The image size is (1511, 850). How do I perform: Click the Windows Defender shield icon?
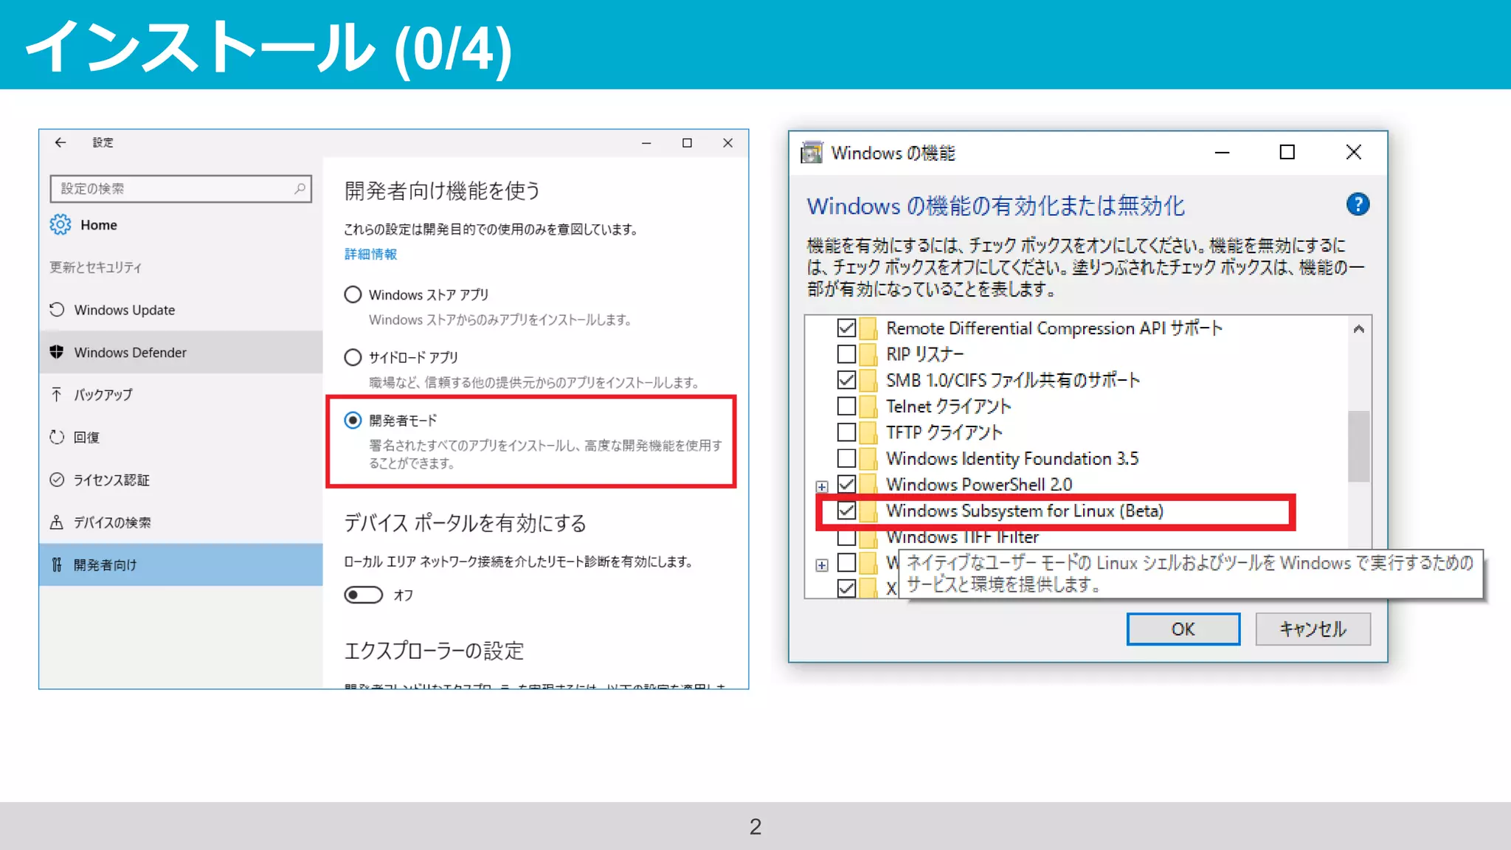(57, 352)
